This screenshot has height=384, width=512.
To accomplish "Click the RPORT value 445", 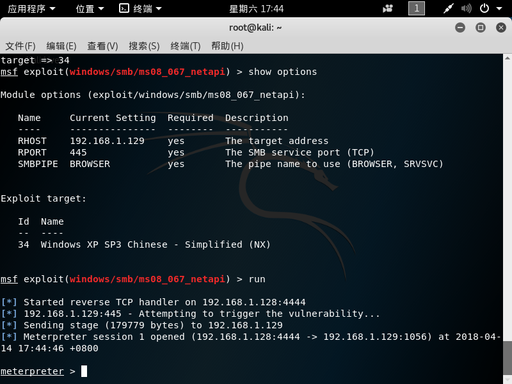I will [78, 152].
